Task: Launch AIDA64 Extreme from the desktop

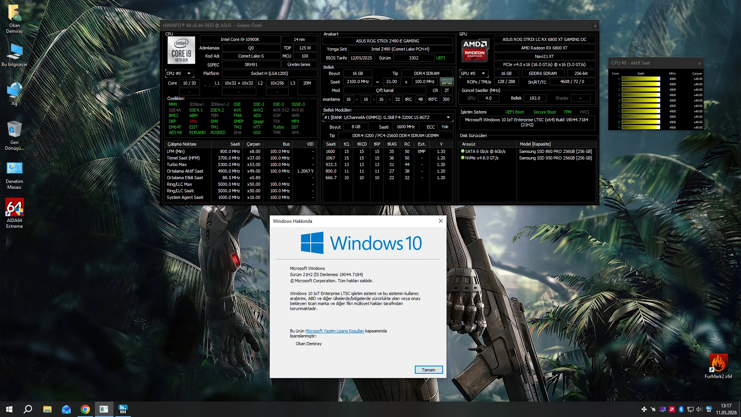Action: point(14,213)
